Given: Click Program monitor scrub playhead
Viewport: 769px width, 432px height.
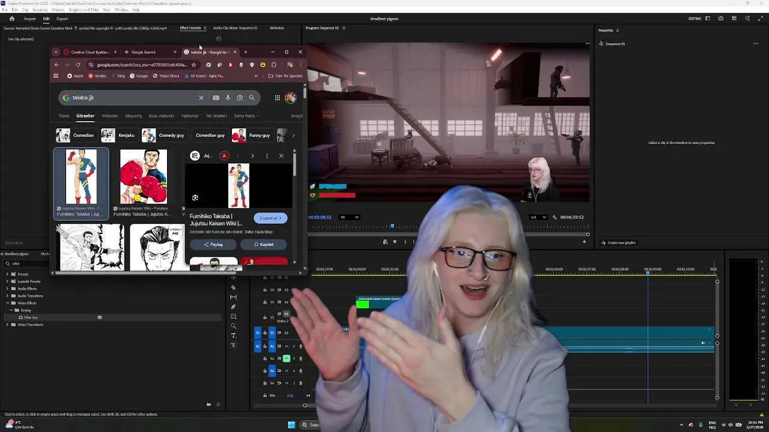Looking at the screenshot, I should [x=392, y=226].
